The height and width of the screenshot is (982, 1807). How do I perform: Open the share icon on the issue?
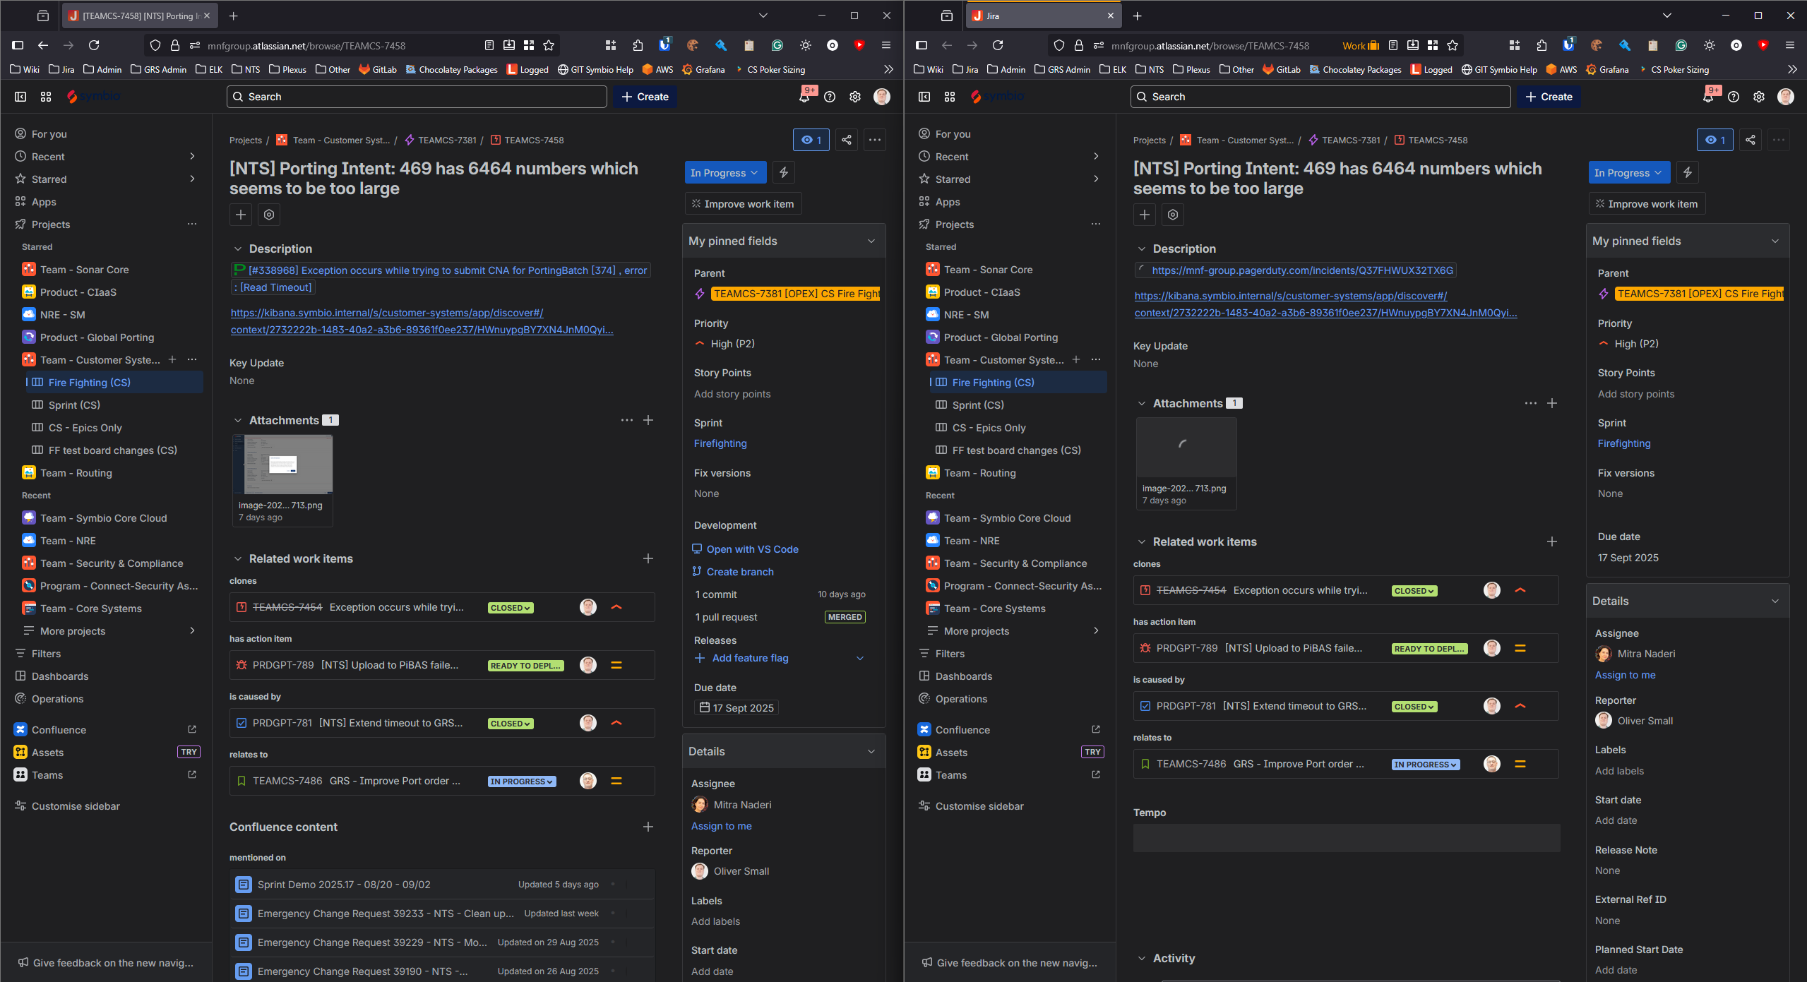(846, 139)
